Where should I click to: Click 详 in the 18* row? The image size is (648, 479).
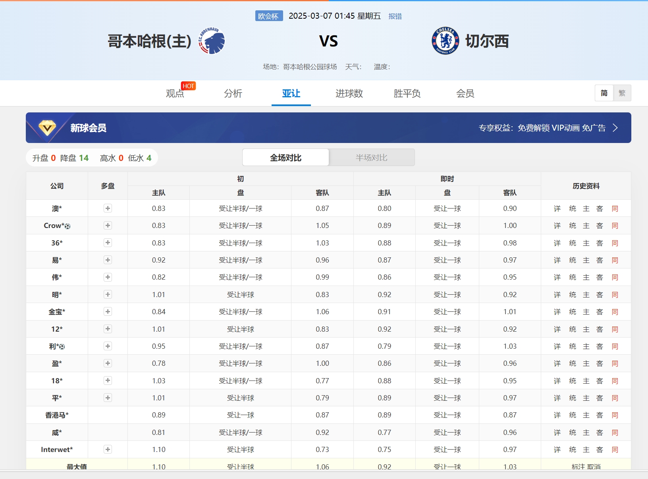coord(557,381)
